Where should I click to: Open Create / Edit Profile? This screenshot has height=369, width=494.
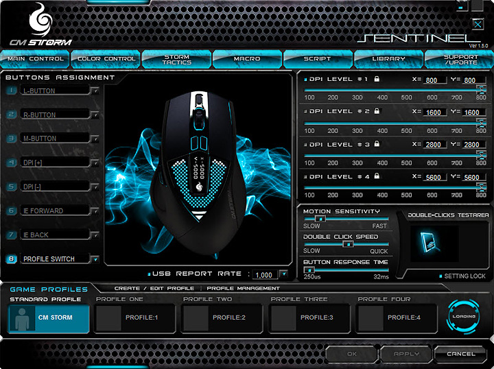[x=154, y=288]
